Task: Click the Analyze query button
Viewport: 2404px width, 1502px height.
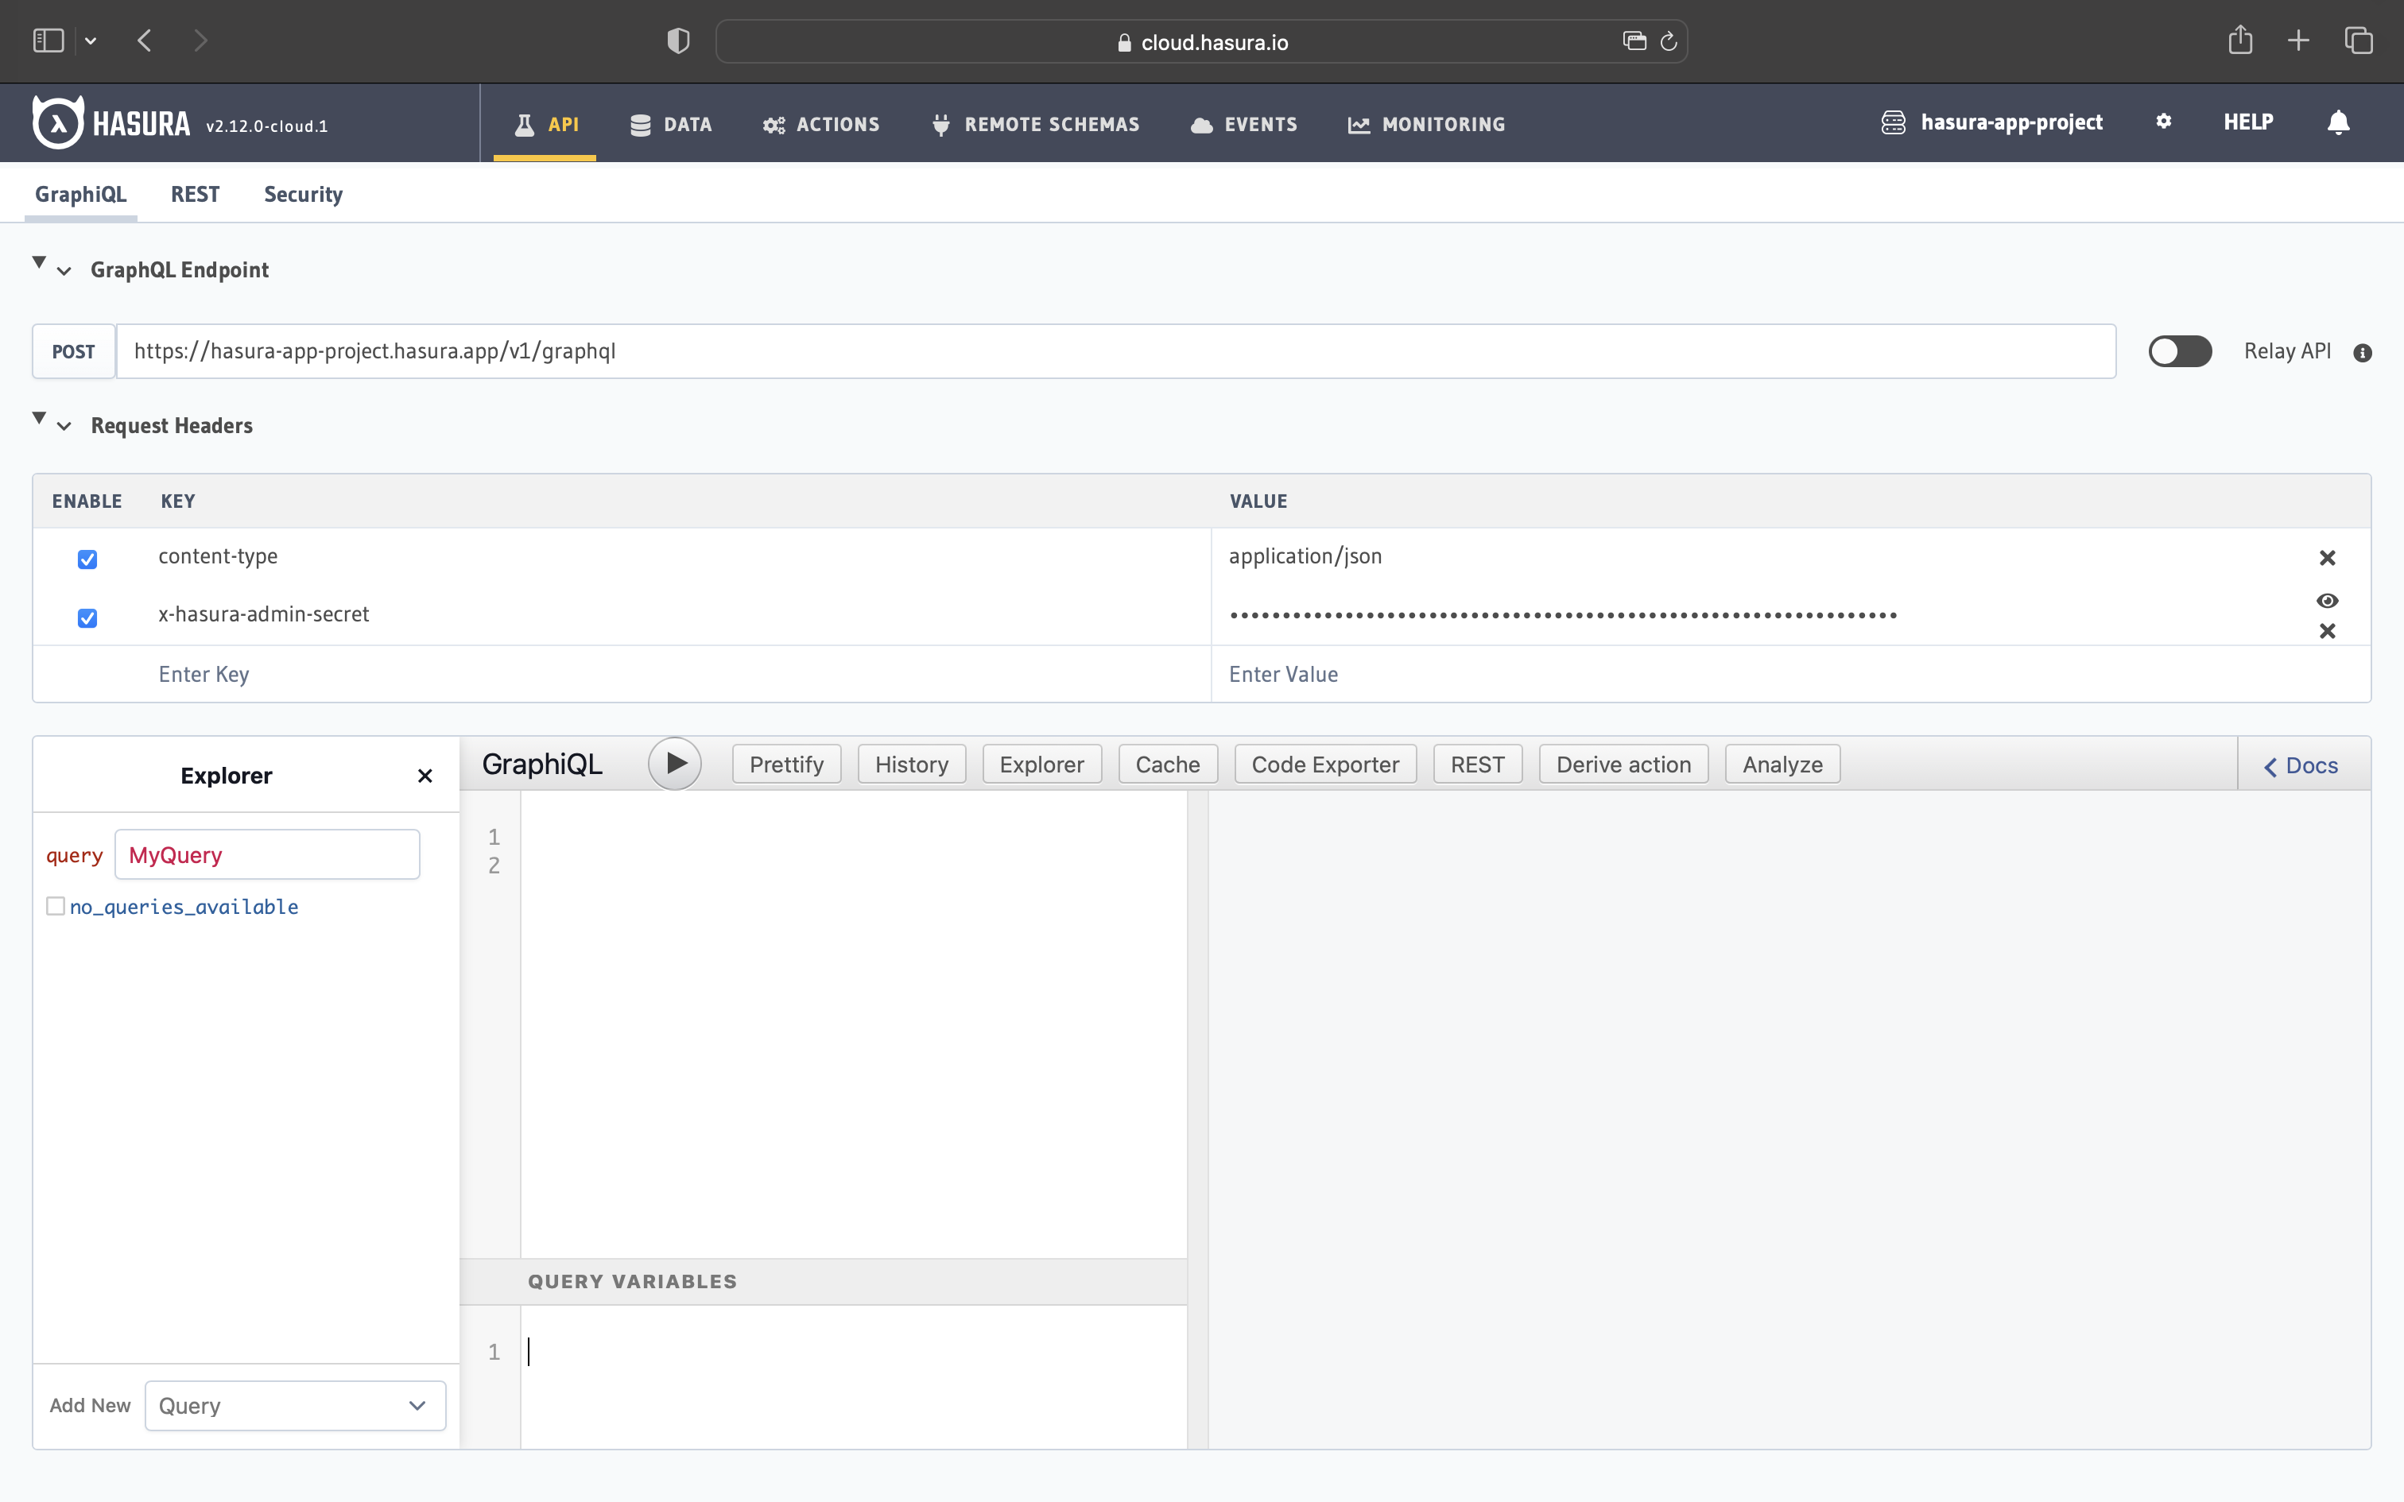Action: coord(1781,763)
